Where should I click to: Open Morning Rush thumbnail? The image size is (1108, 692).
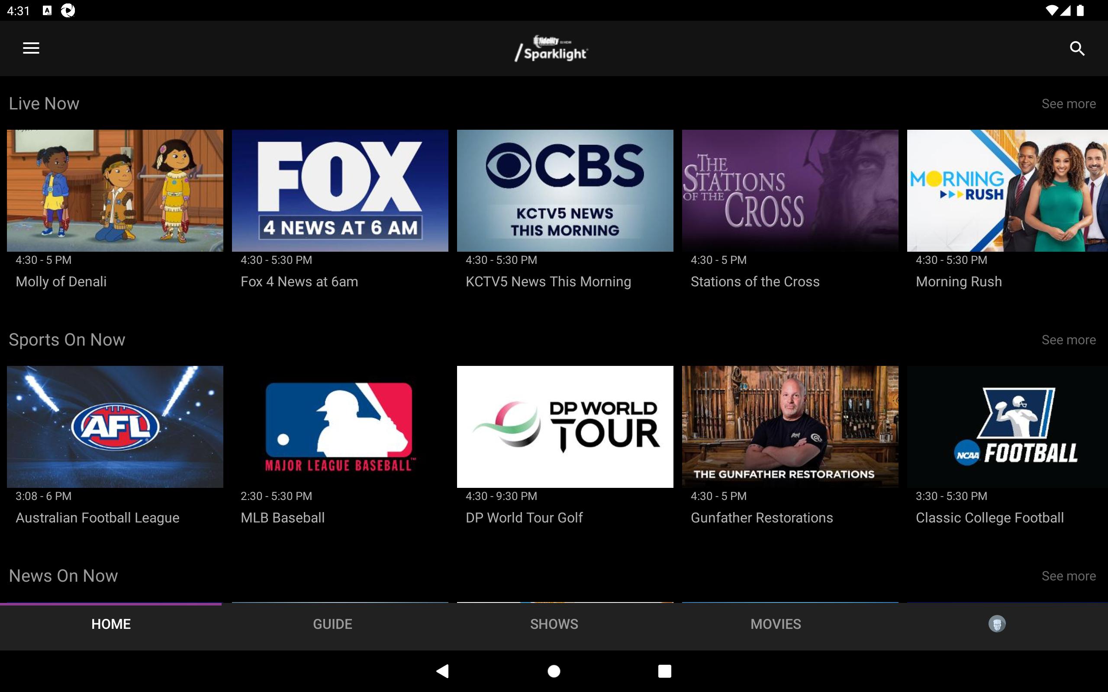tap(1007, 190)
